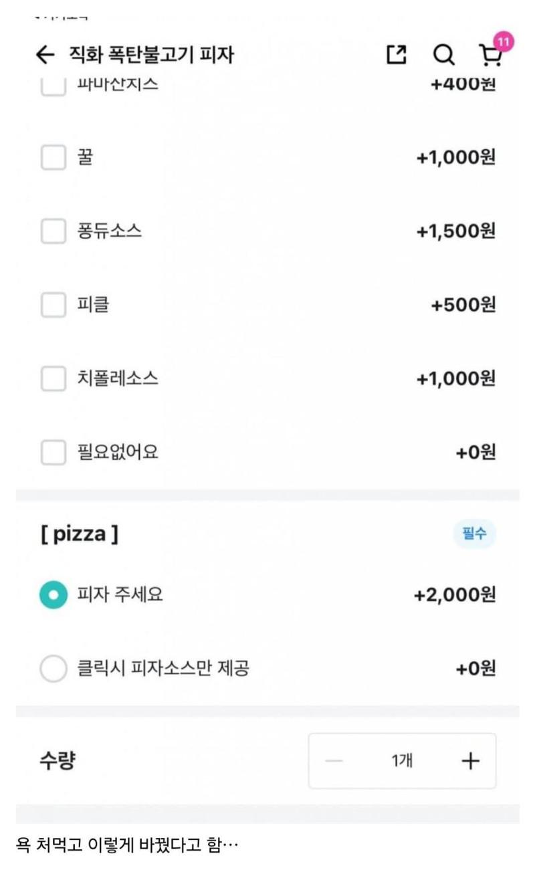535x878 pixels.
Task: Open the shopping cart icon
Action: click(490, 57)
